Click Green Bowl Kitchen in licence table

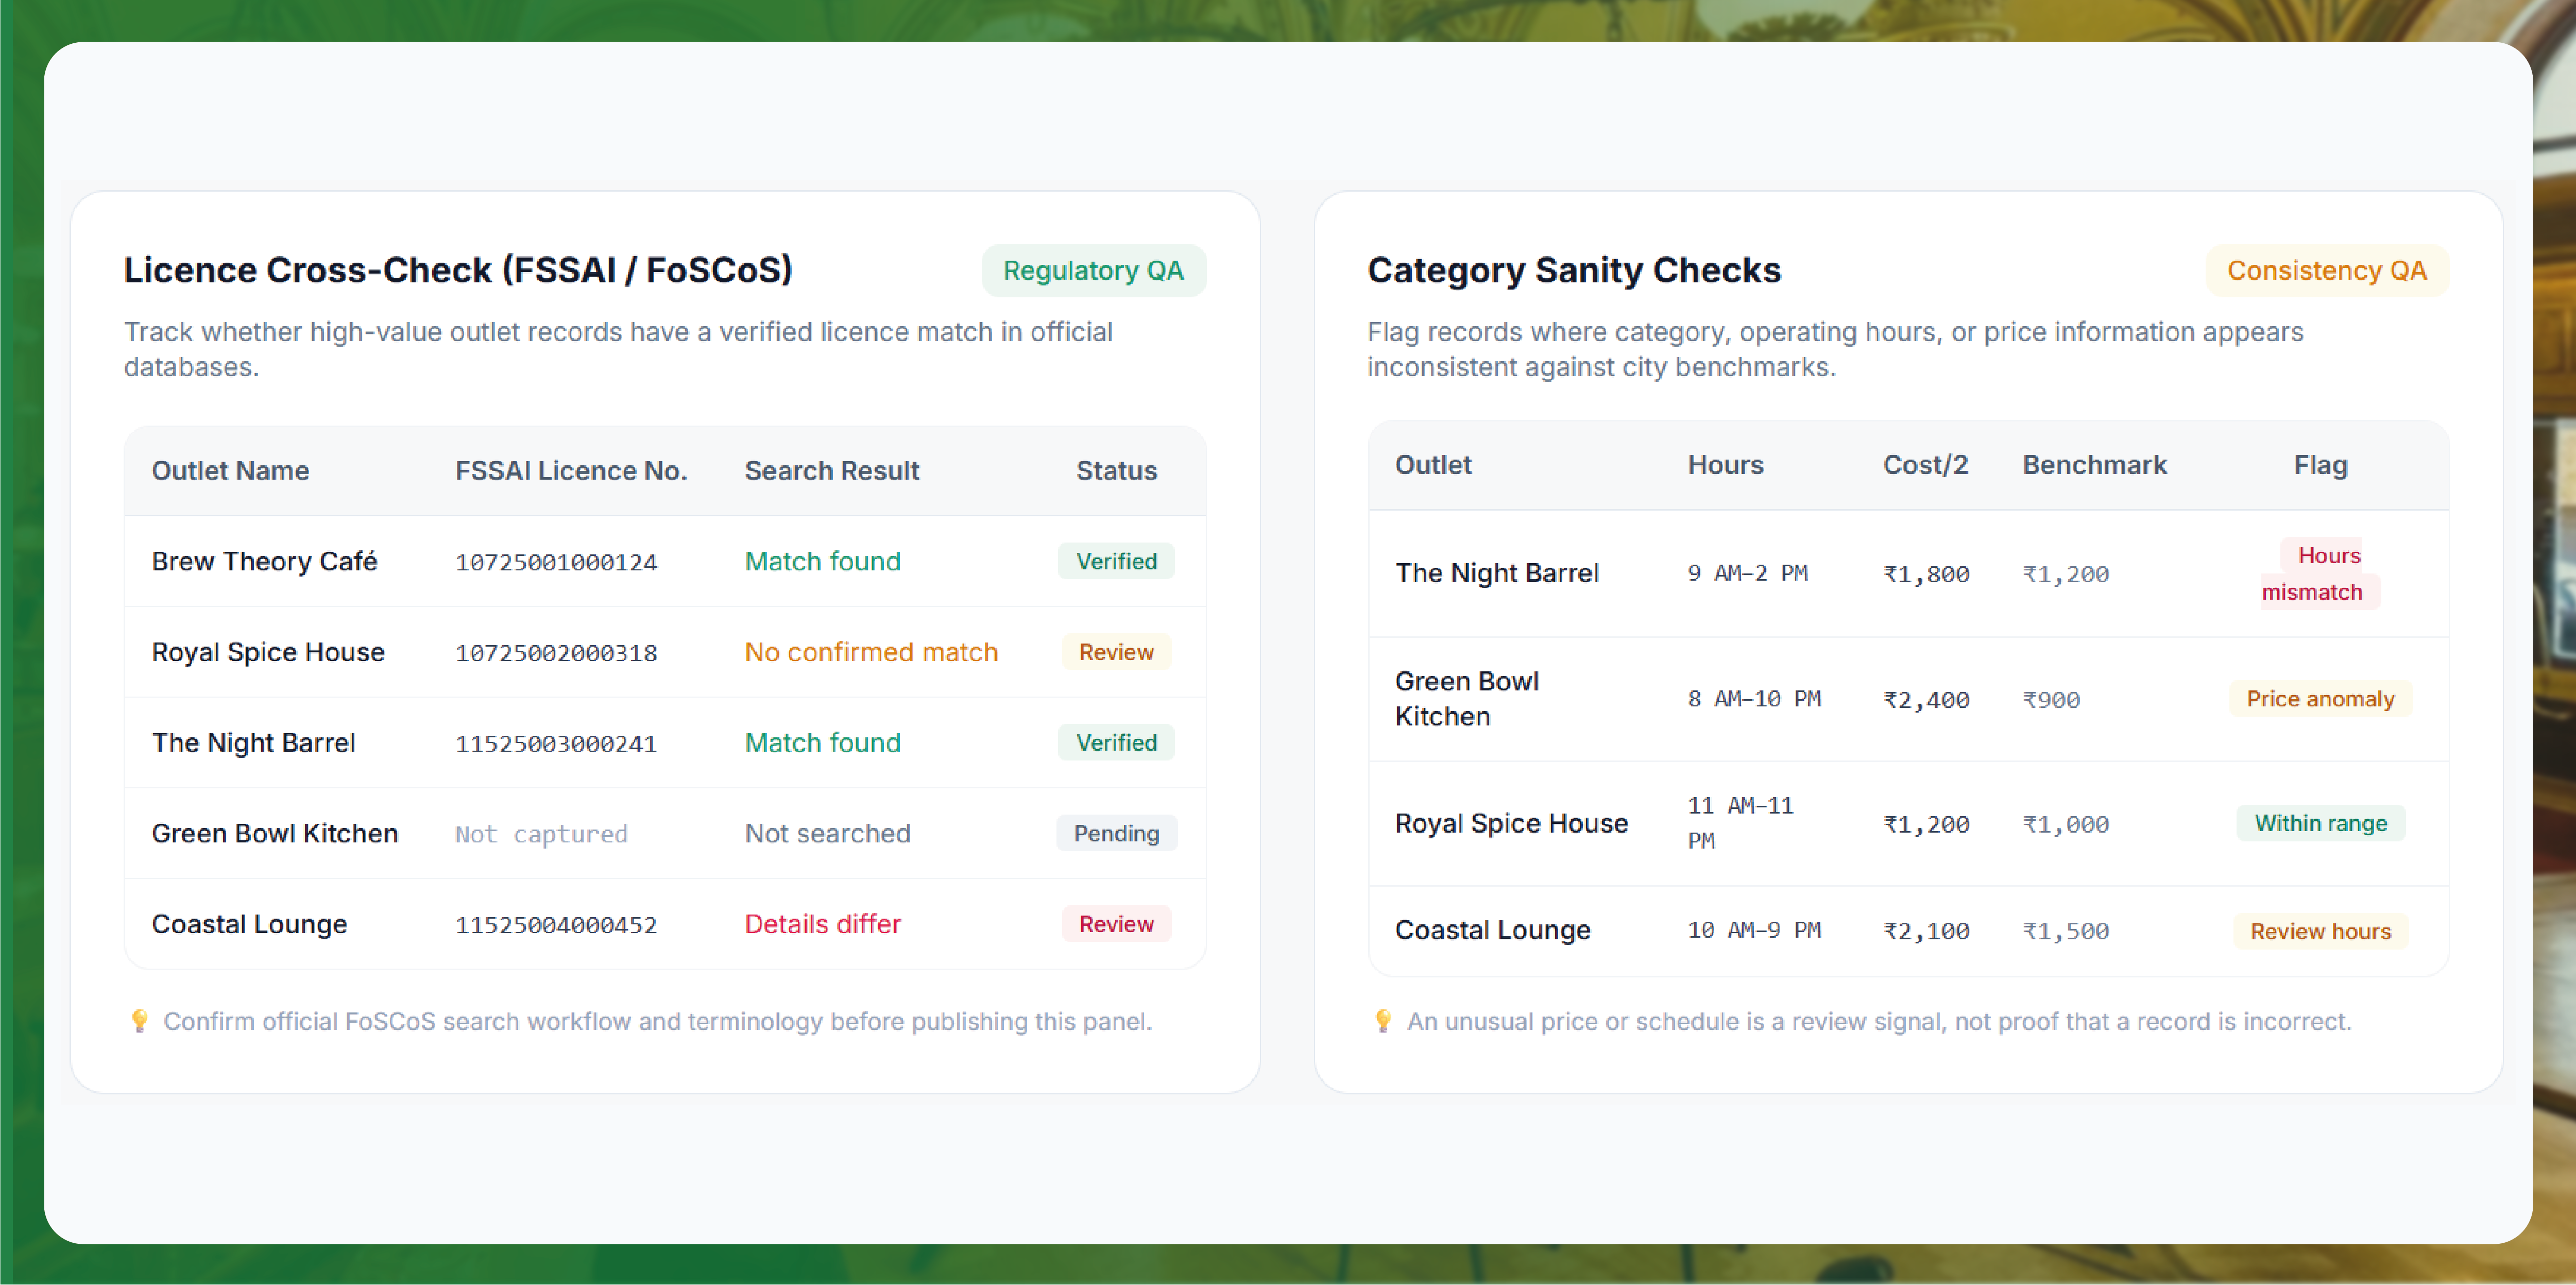click(275, 834)
